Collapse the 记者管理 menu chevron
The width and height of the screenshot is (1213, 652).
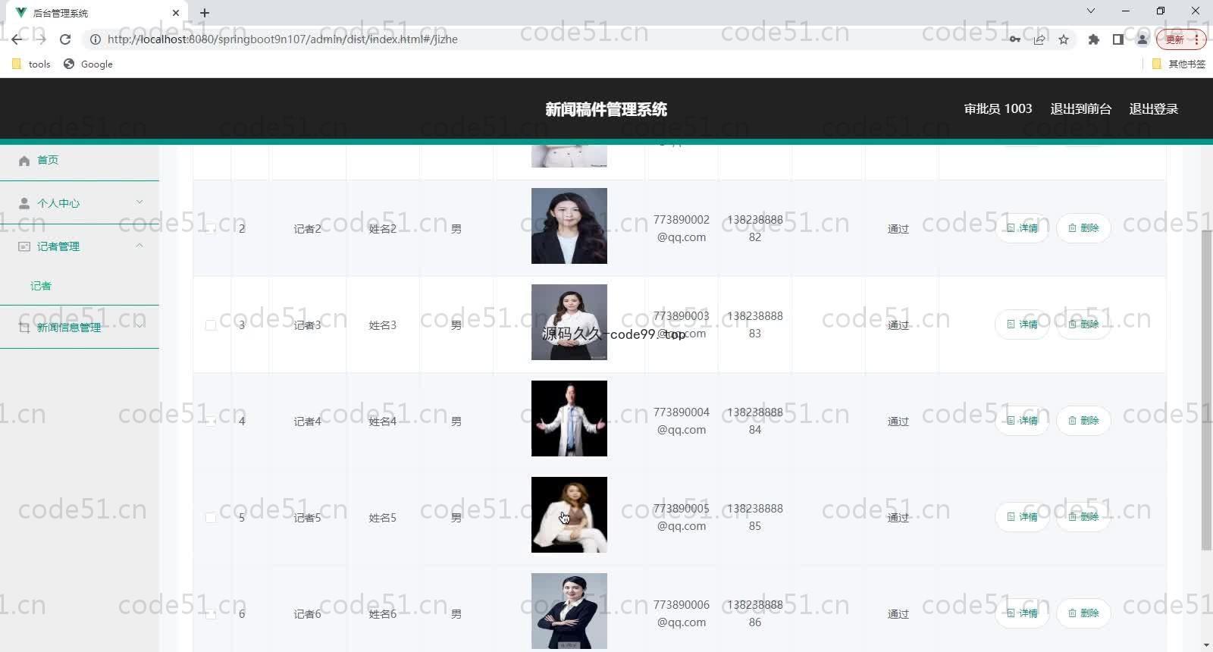pos(139,246)
